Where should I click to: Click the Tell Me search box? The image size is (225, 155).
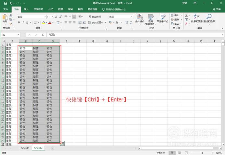coord(114,9)
